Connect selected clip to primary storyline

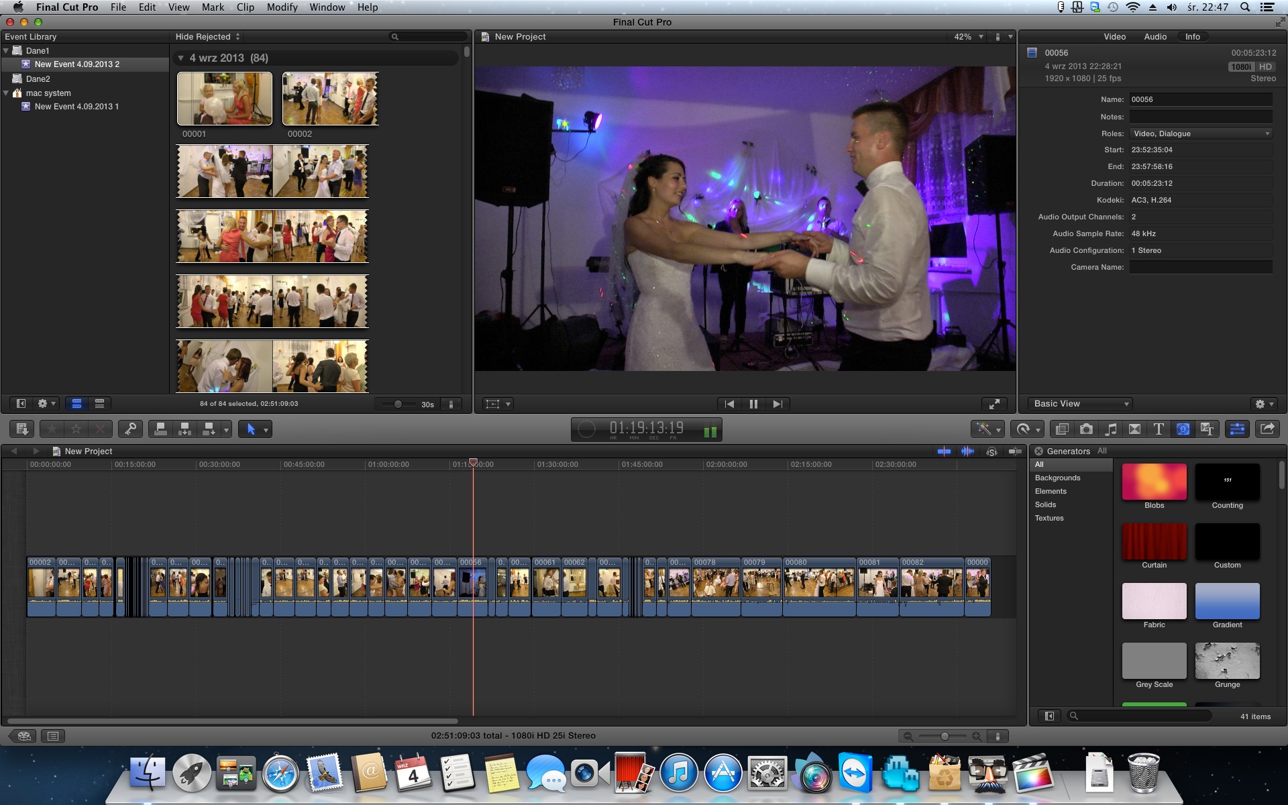tap(160, 429)
